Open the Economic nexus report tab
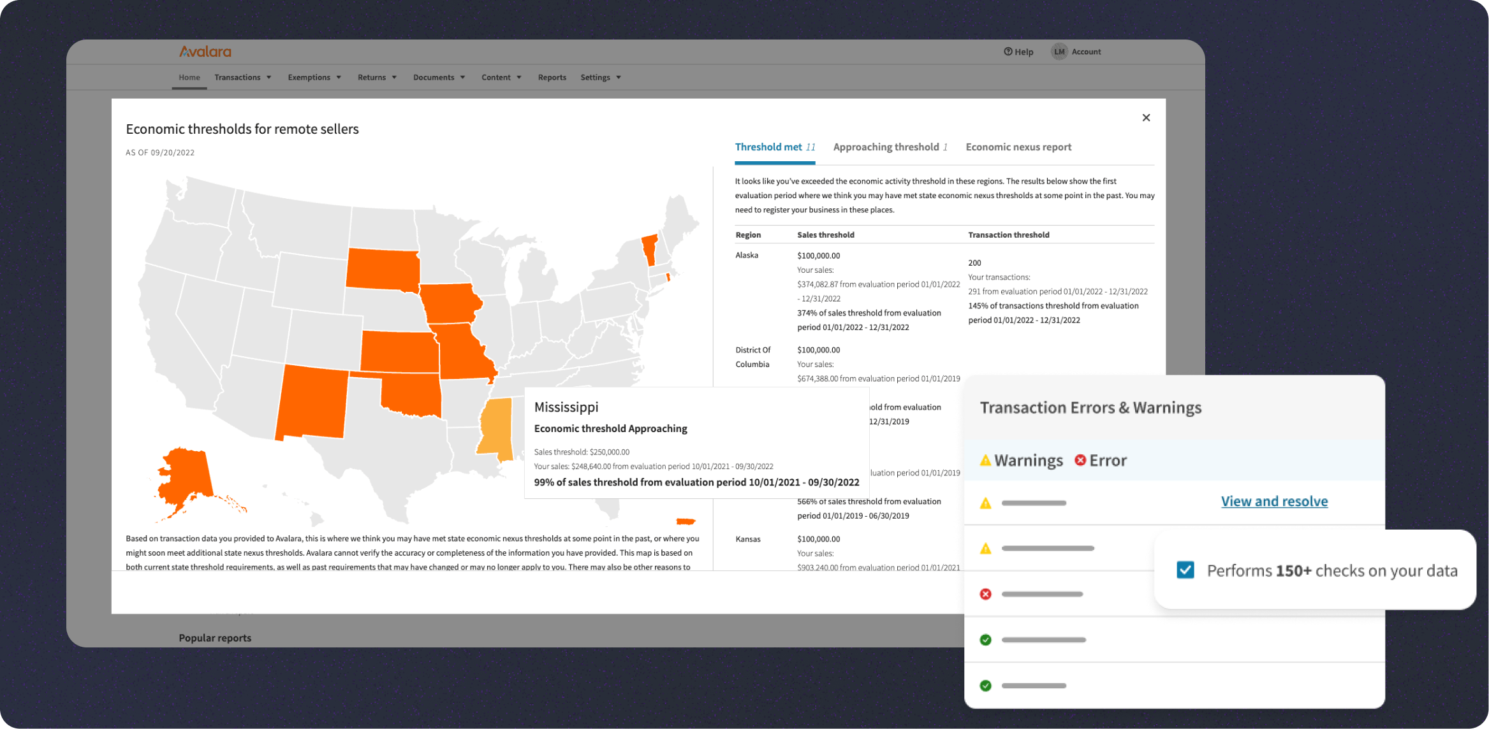1489x729 pixels. click(x=1018, y=147)
